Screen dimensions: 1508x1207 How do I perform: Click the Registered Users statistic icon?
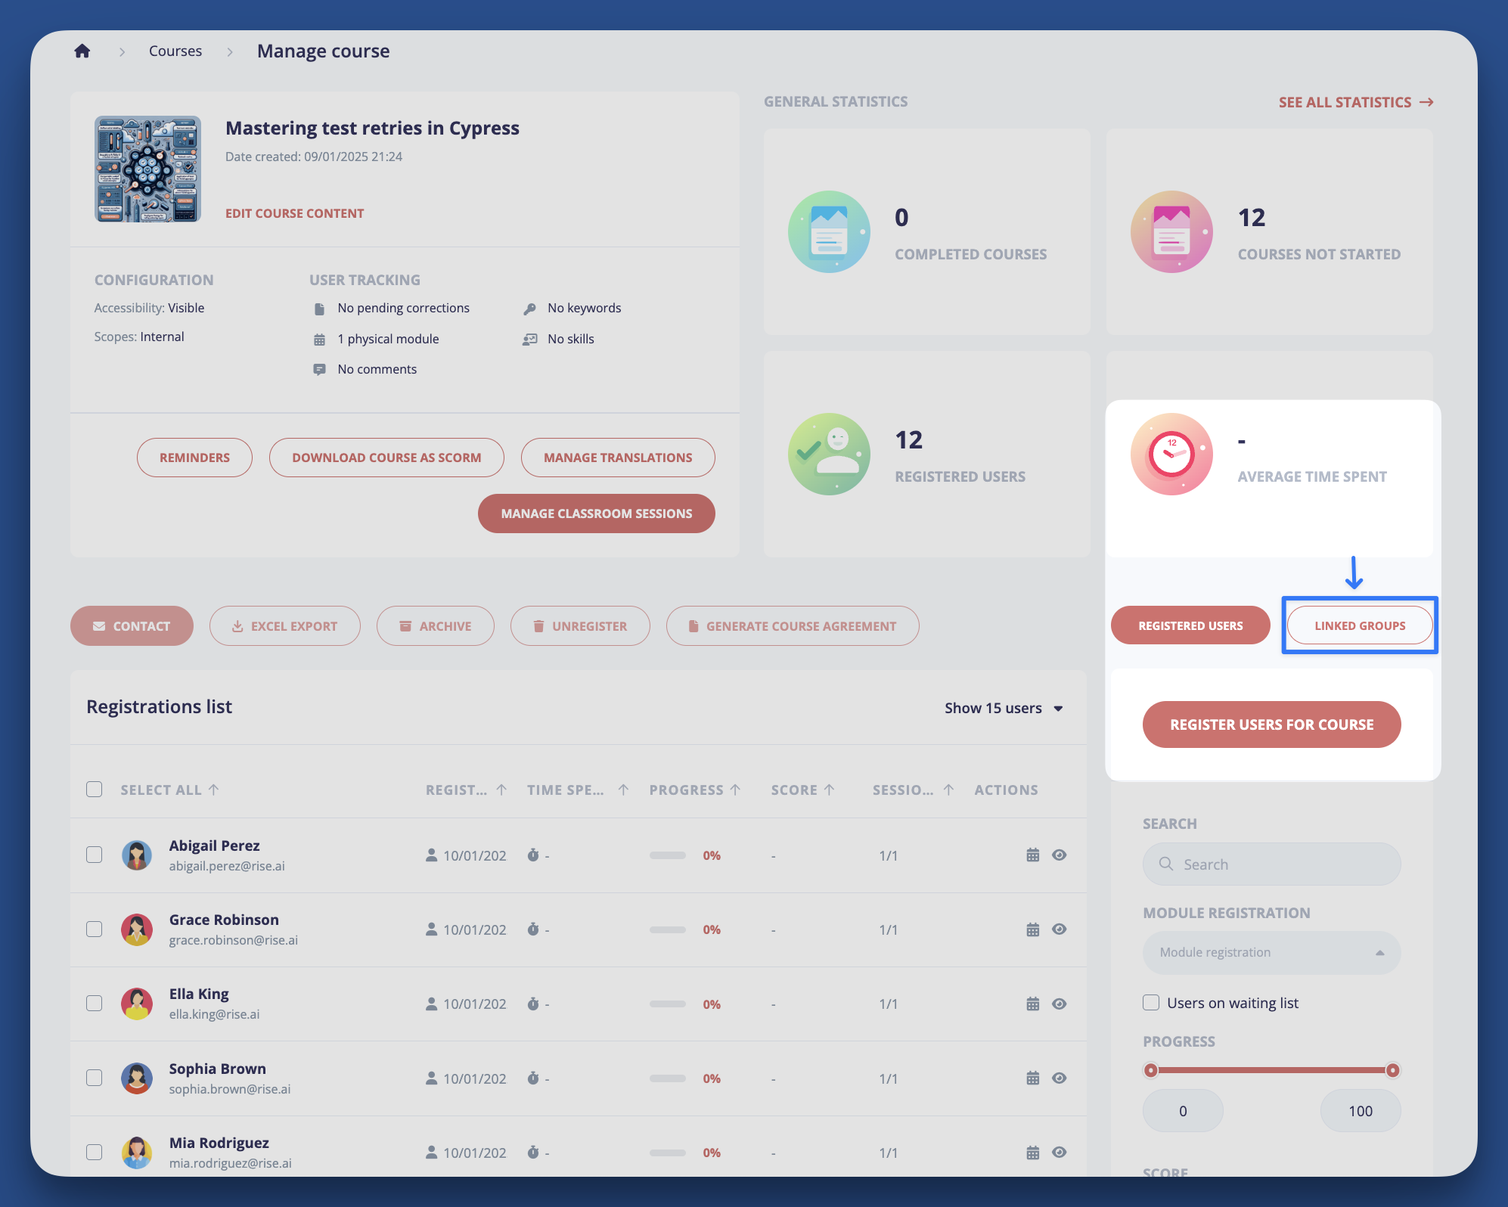(829, 454)
